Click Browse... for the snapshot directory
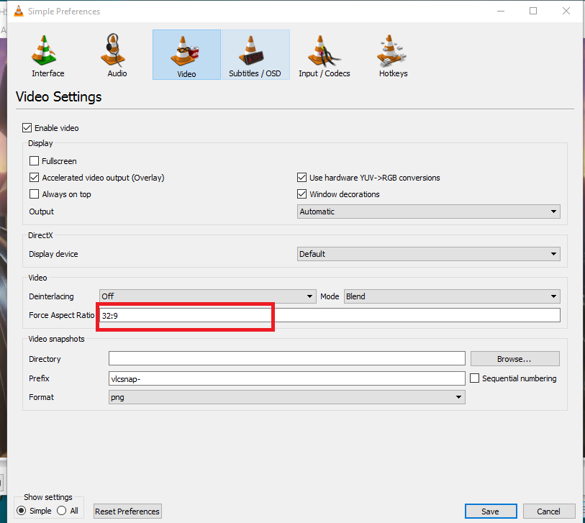The image size is (585, 523). click(x=515, y=359)
